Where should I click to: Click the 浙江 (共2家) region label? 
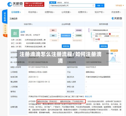pos(16,43)
